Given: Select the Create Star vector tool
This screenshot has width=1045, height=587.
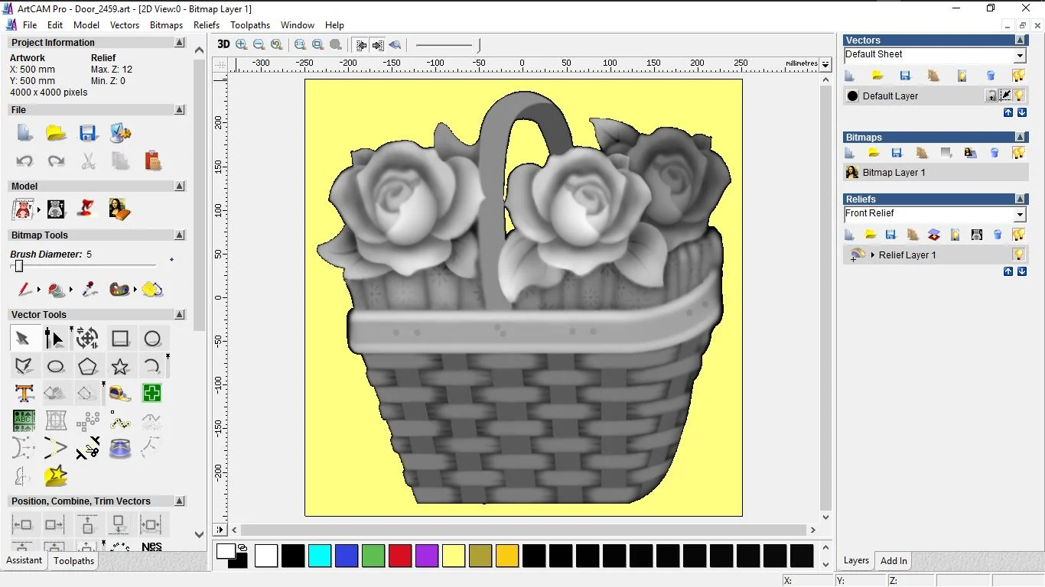Looking at the screenshot, I should 120,367.
